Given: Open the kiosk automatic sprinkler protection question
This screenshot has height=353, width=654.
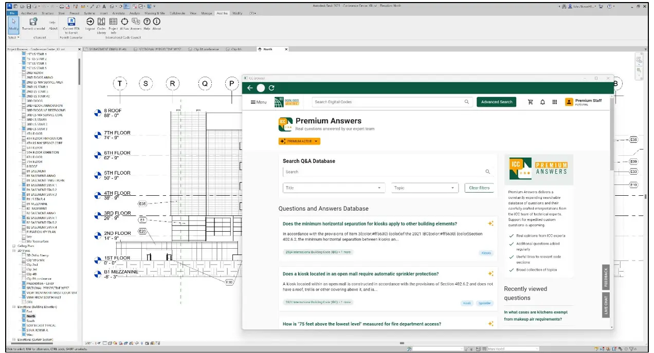Looking at the screenshot, I should click(360, 274).
